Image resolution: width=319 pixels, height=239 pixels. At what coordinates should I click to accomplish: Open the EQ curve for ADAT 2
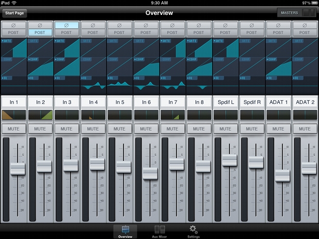(305, 85)
